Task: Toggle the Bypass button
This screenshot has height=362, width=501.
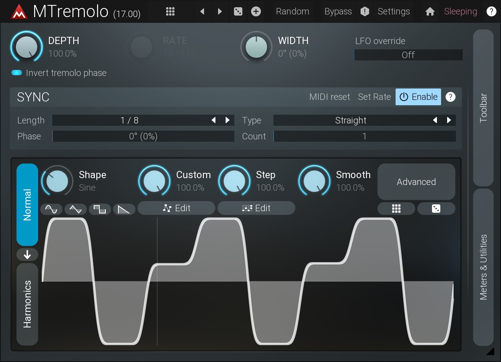Action: [338, 11]
